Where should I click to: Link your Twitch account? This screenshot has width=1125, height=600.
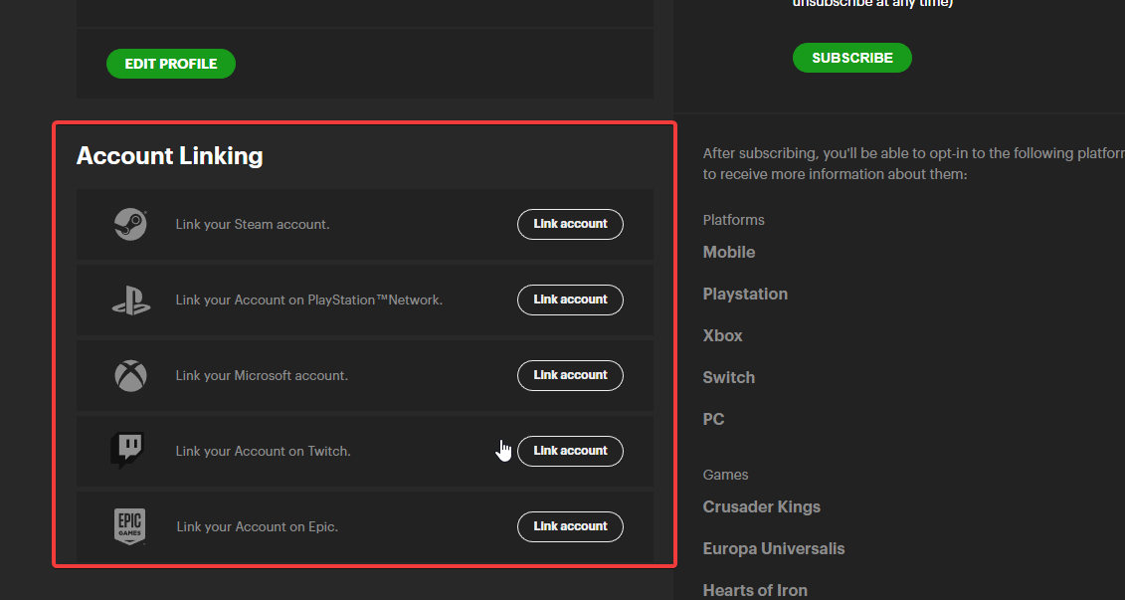click(570, 452)
